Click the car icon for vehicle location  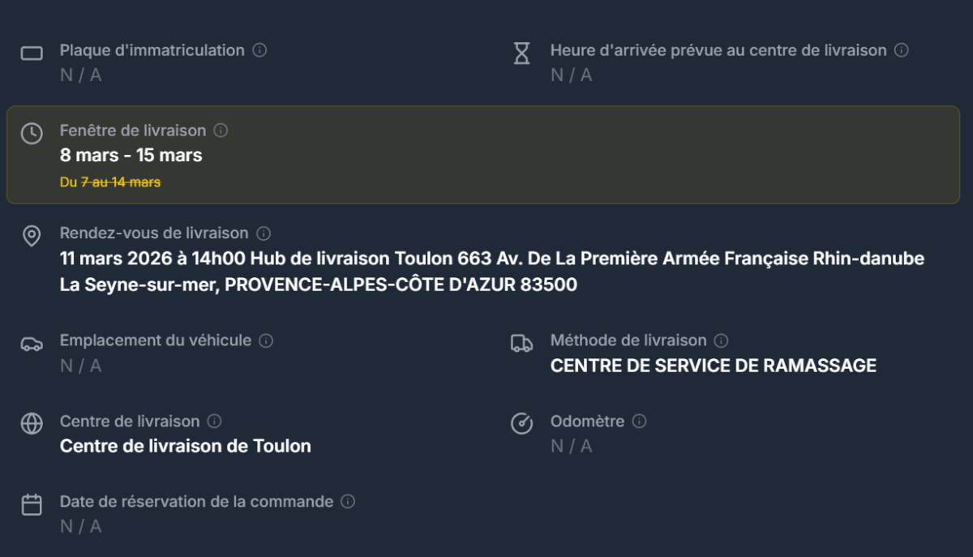click(32, 344)
